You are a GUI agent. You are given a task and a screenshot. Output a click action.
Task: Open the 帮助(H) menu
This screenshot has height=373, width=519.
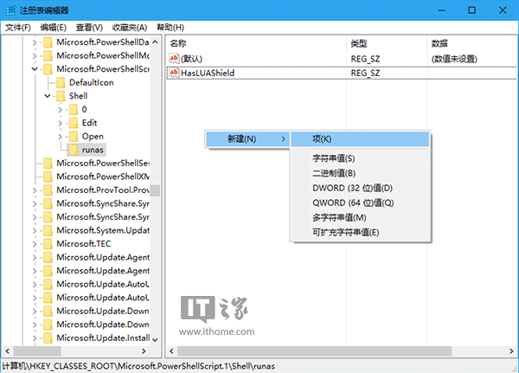(170, 28)
